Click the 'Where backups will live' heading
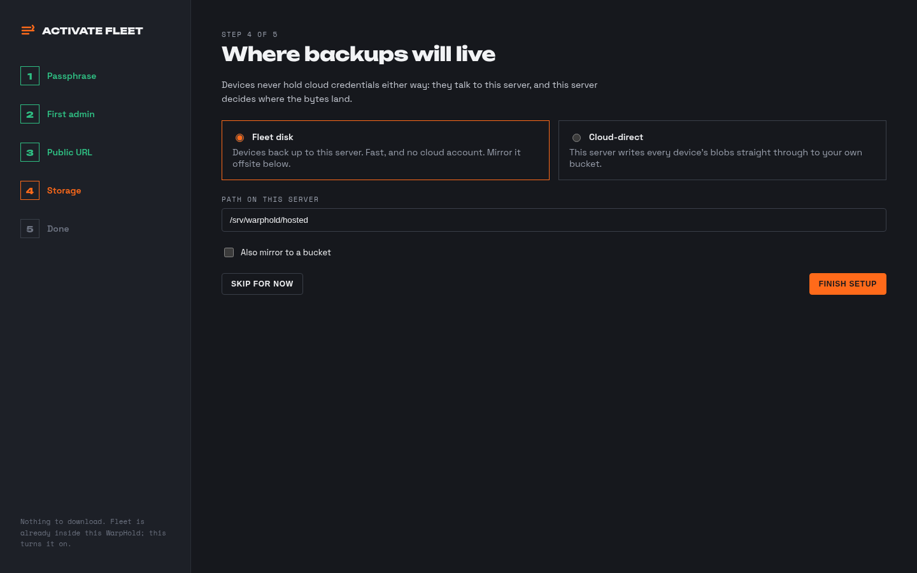Image resolution: width=917 pixels, height=573 pixels. pyautogui.click(x=359, y=54)
